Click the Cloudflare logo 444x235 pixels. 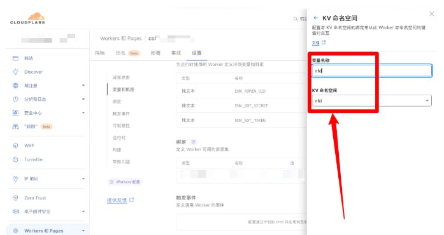(28, 18)
